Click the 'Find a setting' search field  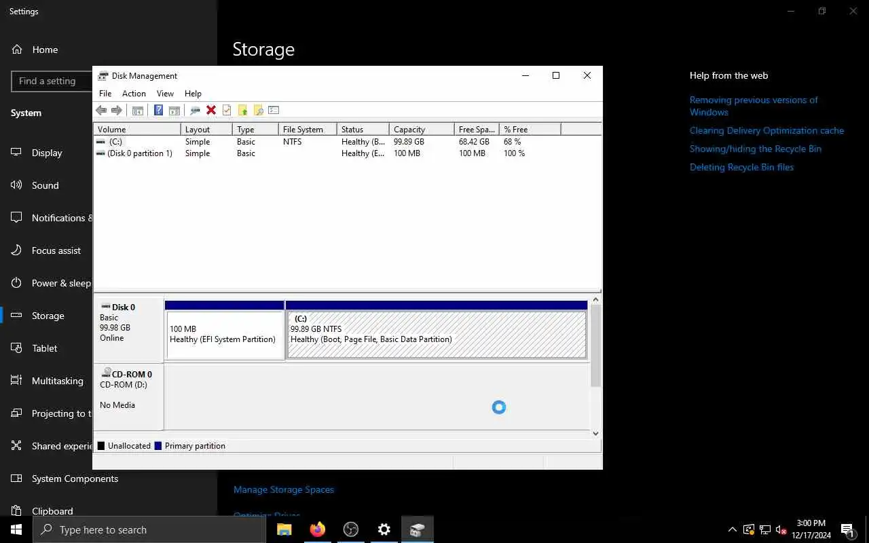click(52, 81)
